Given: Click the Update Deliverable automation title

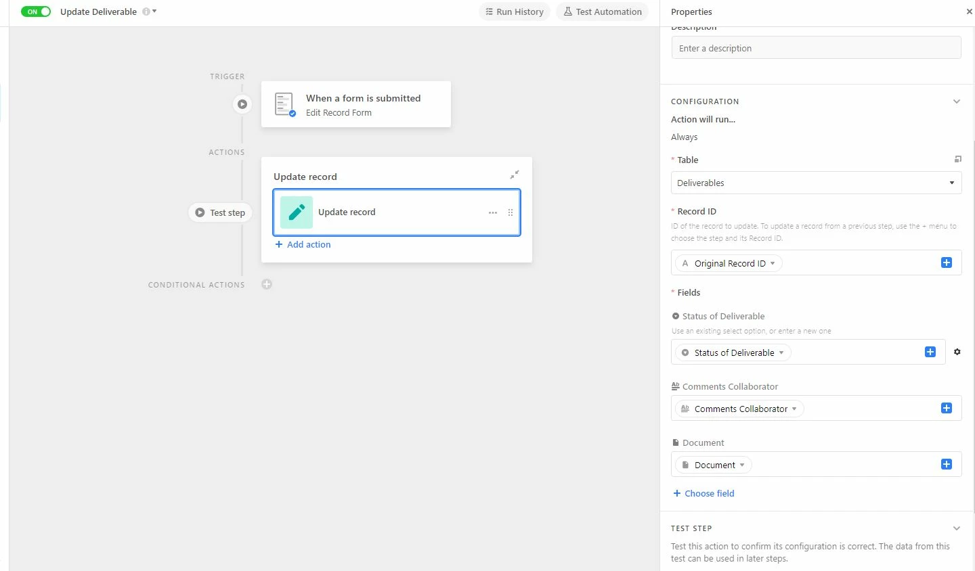Looking at the screenshot, I should click(98, 12).
